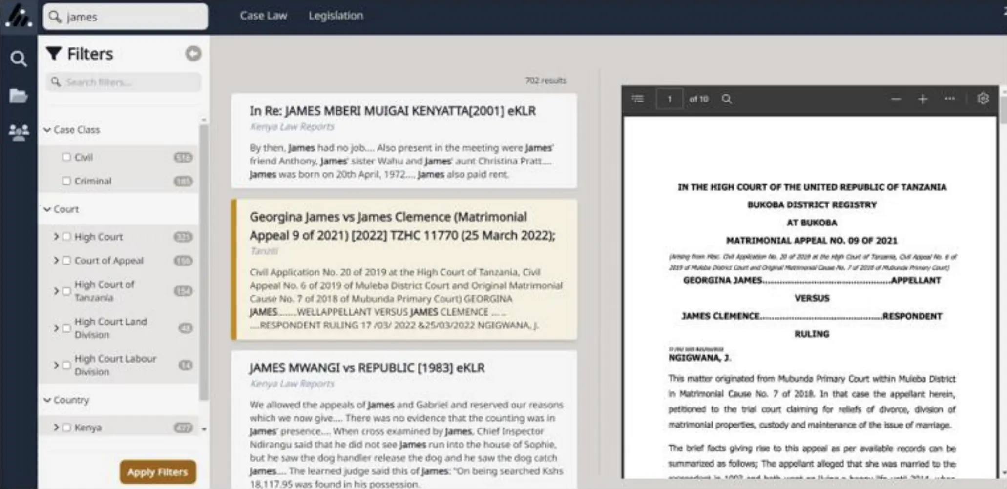Click the Apply Filters button

pos(158,472)
